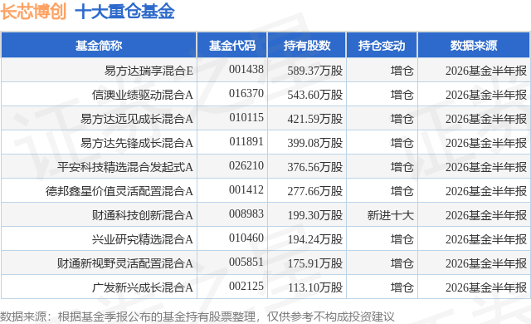The image size is (531, 324).
Task: Click the 数据来源 column header
Action: [x=474, y=46]
